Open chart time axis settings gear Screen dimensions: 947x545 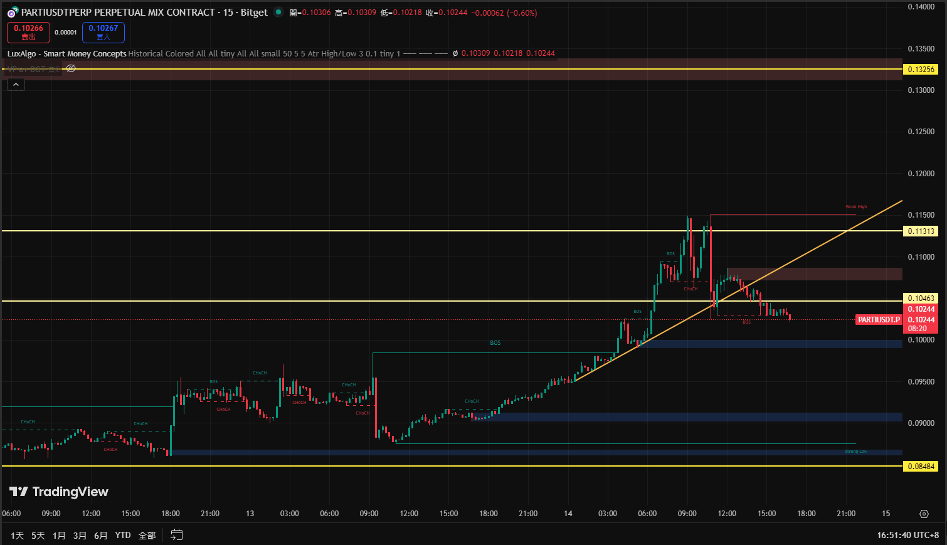(x=924, y=514)
